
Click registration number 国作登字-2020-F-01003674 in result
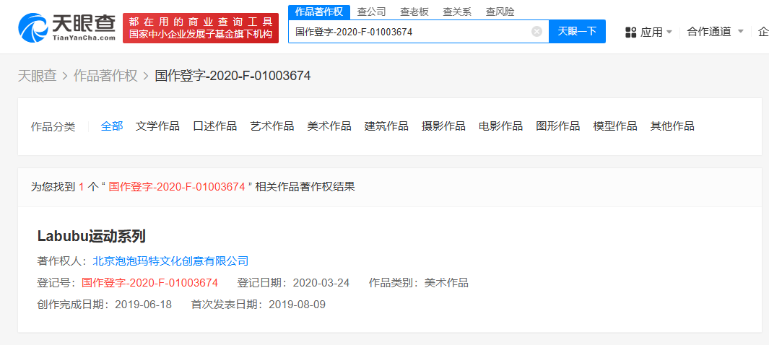(149, 283)
